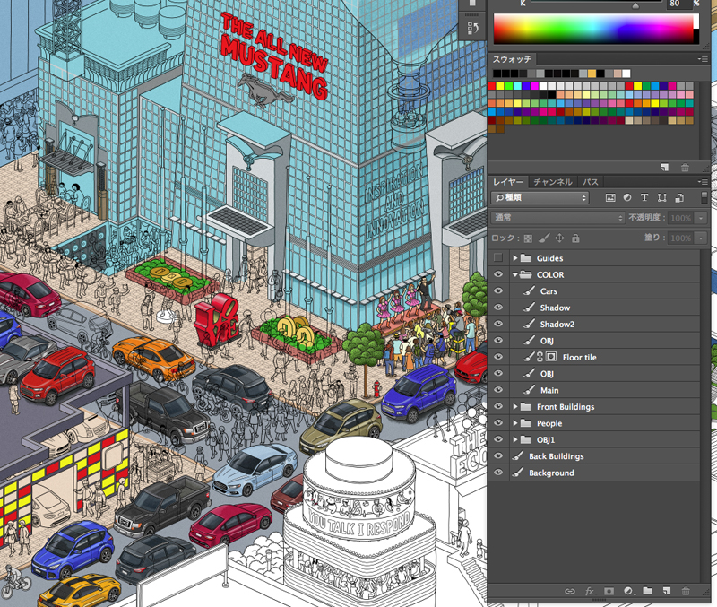Filter layers by type (T) icon
The height and width of the screenshot is (607, 717).
click(x=644, y=197)
